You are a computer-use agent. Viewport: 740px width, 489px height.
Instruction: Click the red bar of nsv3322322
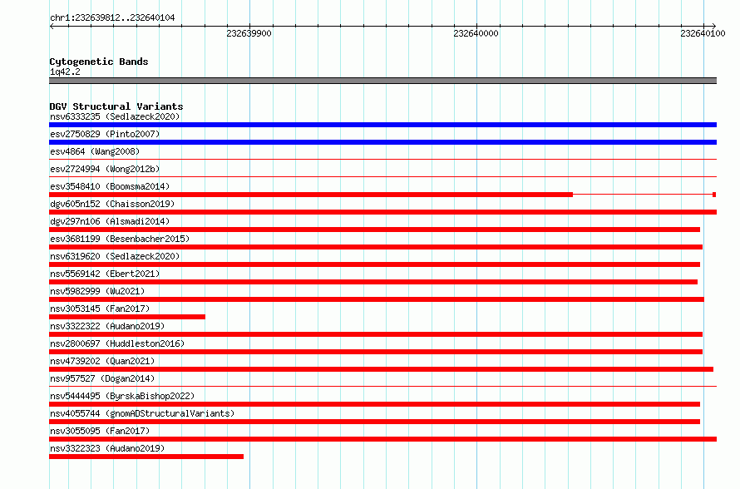376,334
